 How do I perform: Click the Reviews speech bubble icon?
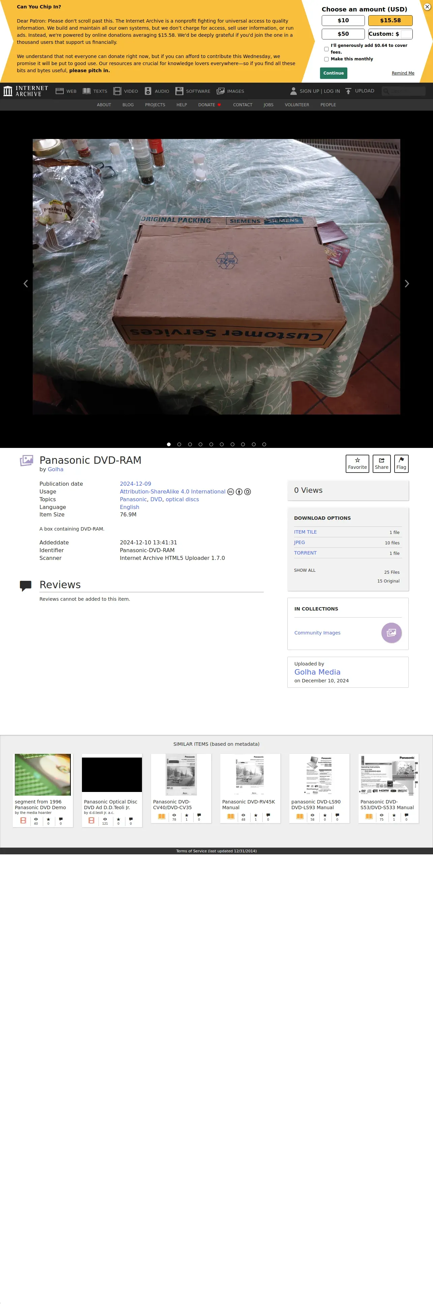pos(25,586)
